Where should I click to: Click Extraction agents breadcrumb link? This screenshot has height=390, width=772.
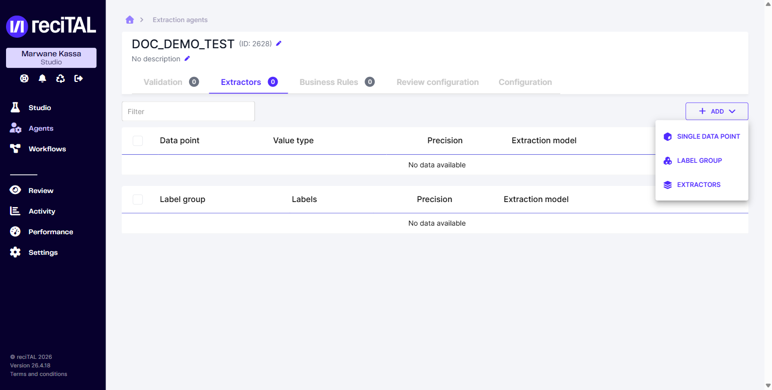click(x=180, y=20)
